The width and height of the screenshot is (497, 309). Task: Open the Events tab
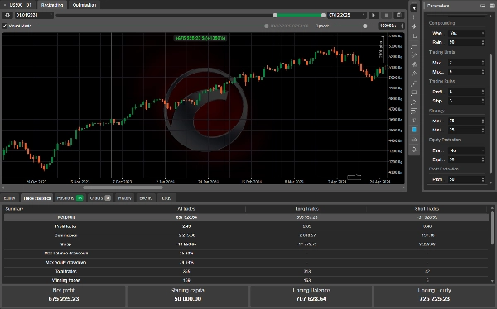point(146,198)
